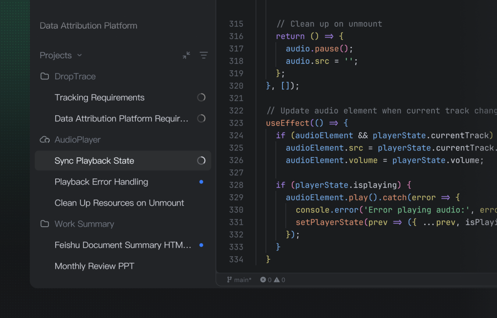The width and height of the screenshot is (497, 318).
Task: Open the filter lines icon in Projects header
Action: pyautogui.click(x=204, y=56)
